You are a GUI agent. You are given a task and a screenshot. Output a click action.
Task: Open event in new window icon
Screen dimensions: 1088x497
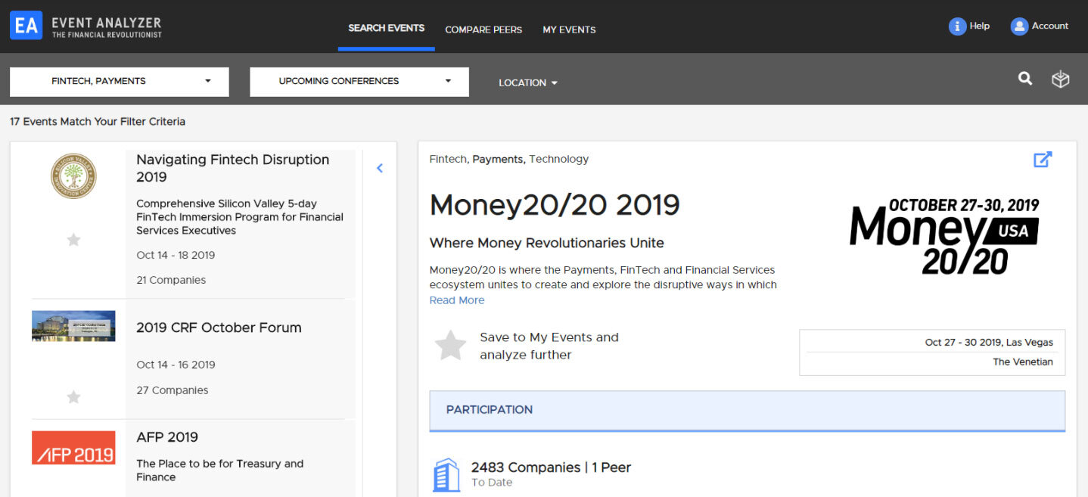click(x=1043, y=160)
